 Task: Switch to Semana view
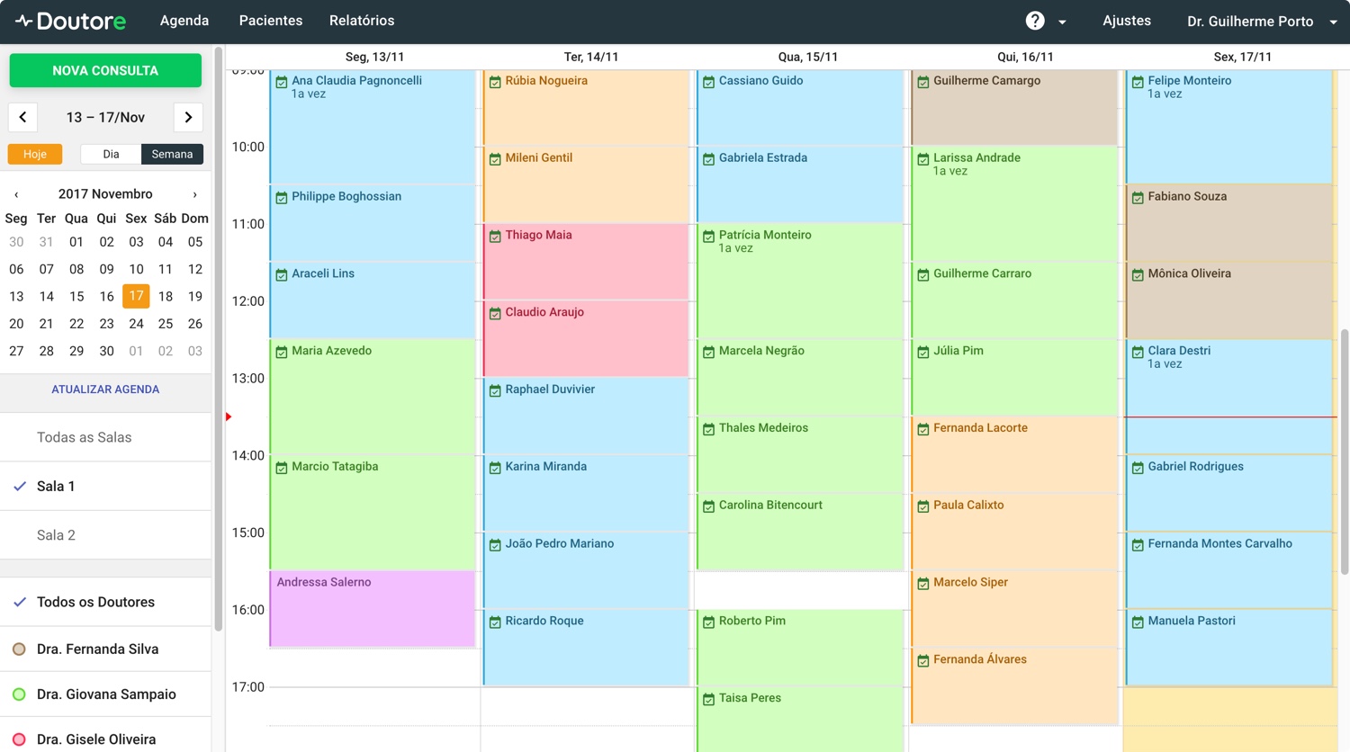(x=172, y=154)
